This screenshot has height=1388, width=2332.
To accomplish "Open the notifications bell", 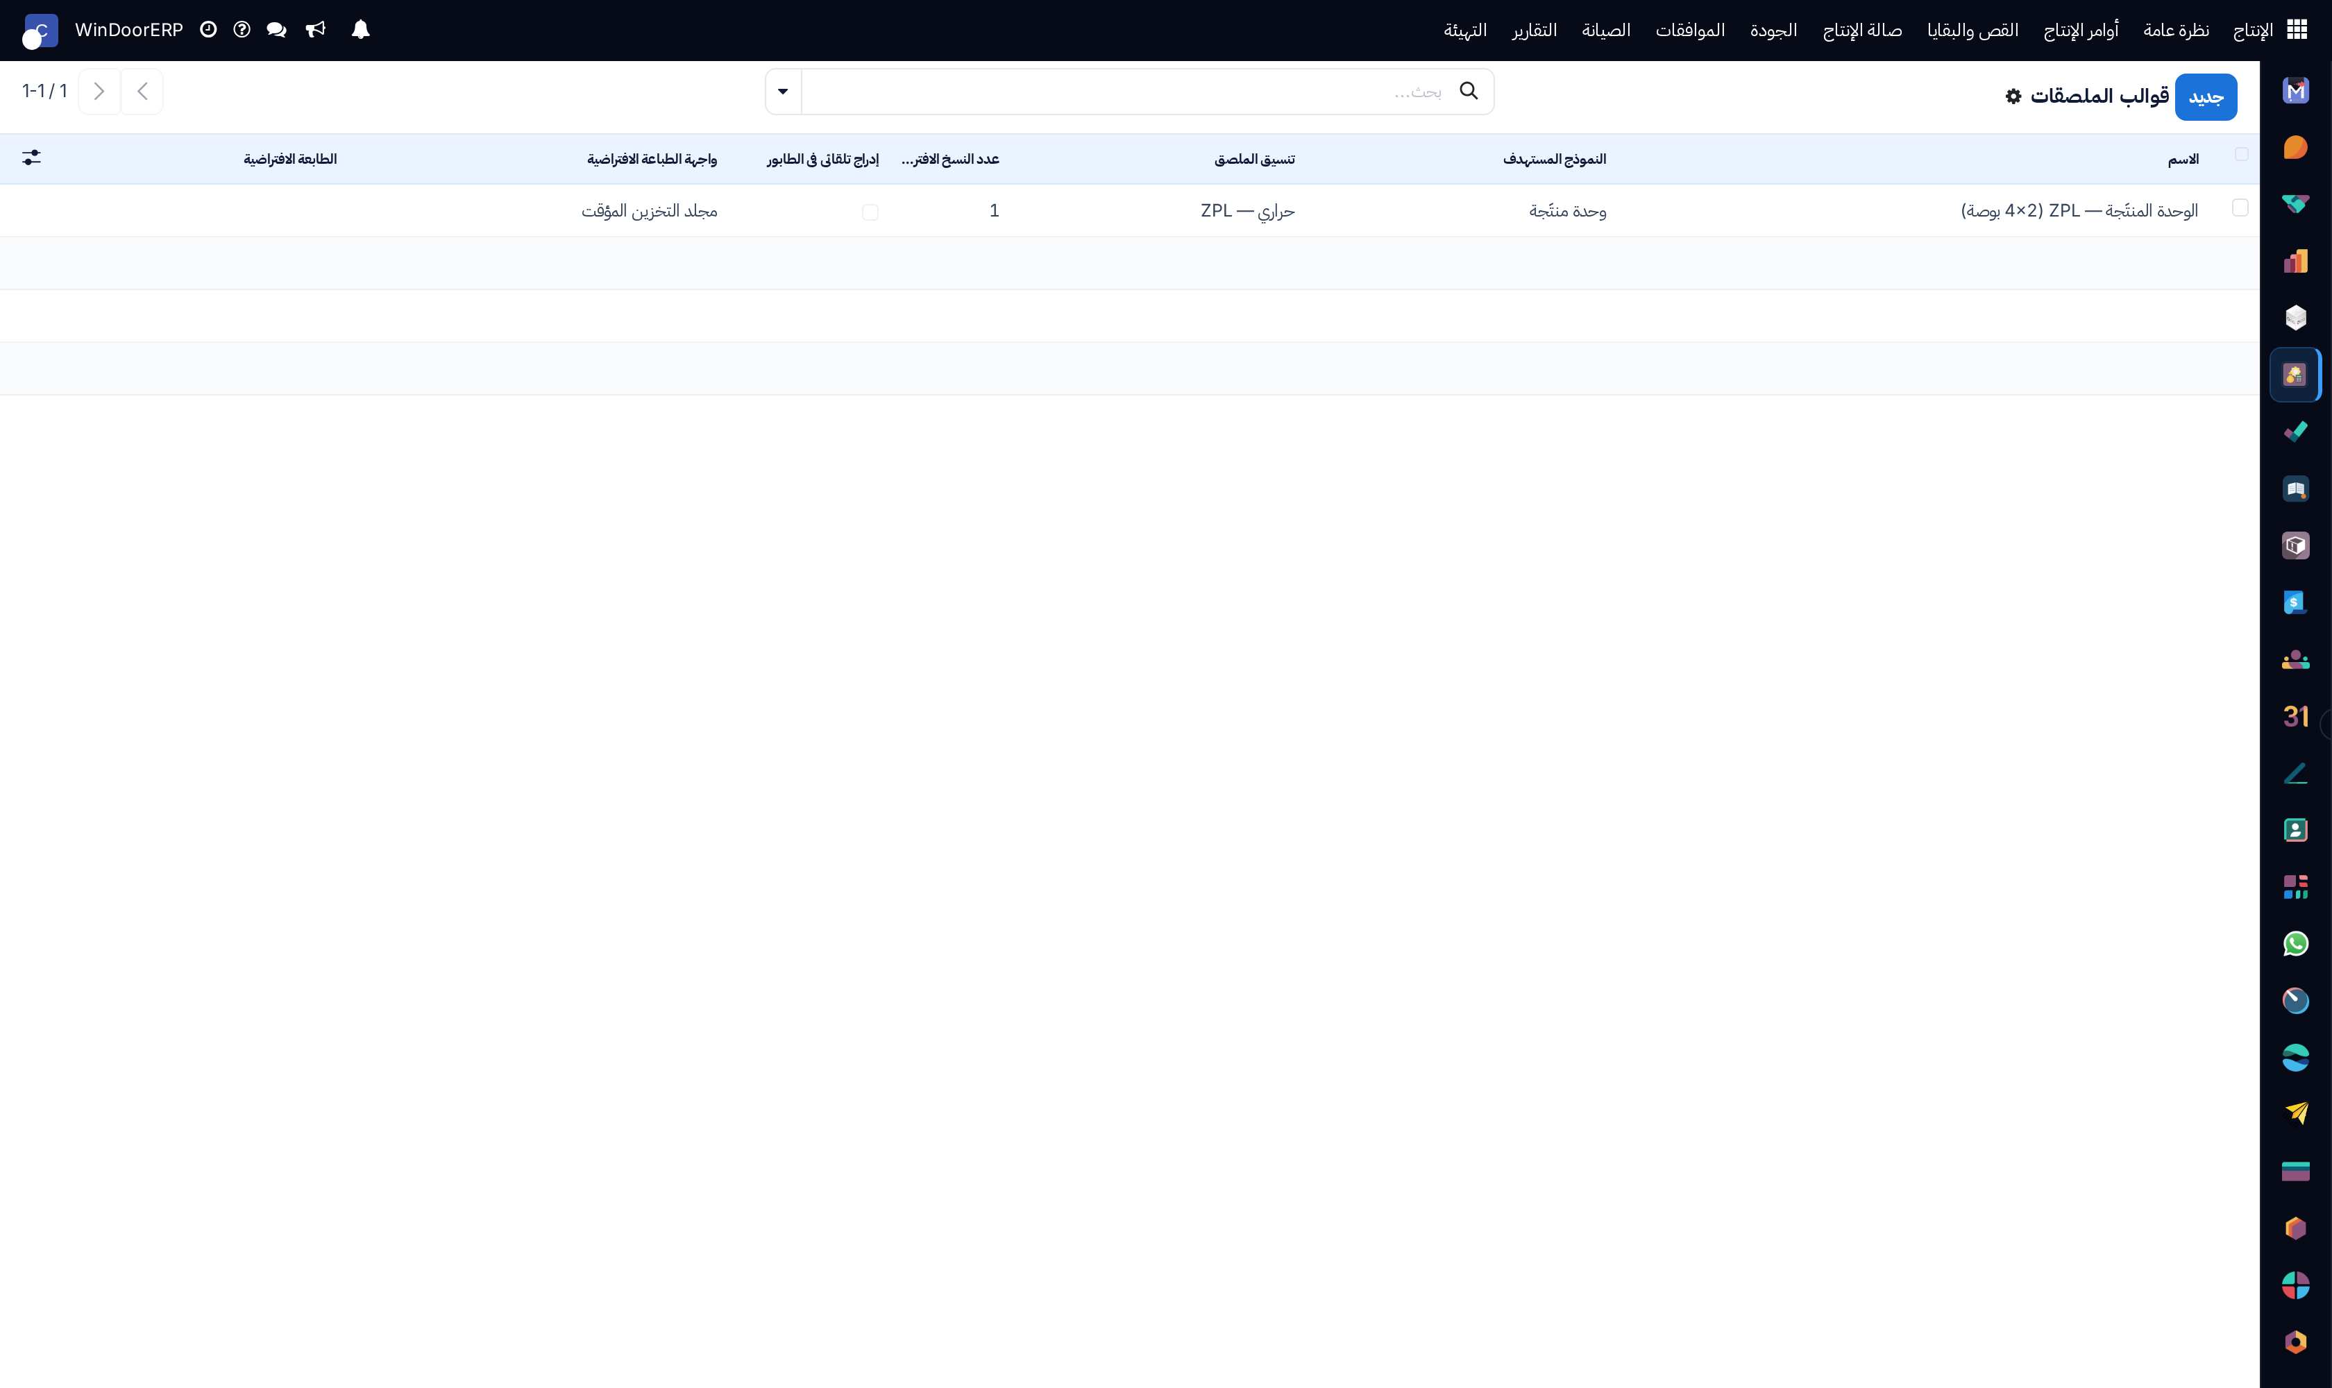I will point(360,30).
